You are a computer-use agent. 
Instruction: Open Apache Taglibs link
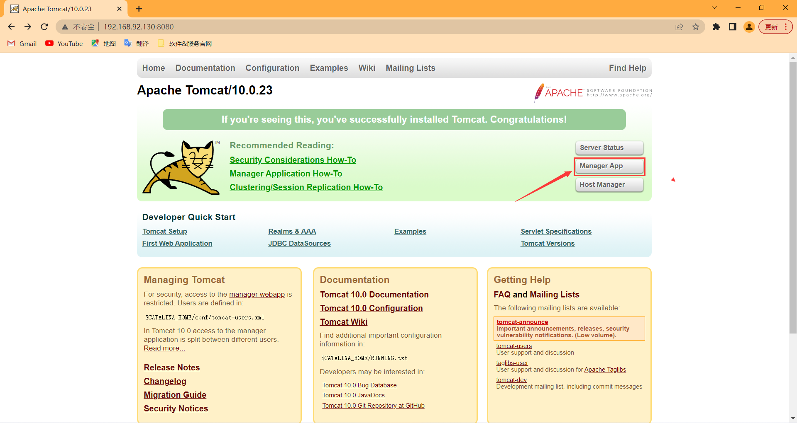[x=605, y=370]
